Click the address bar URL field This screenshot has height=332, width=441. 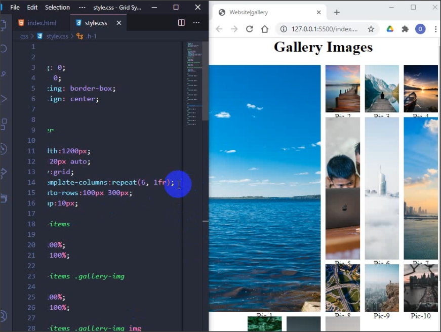coord(324,29)
